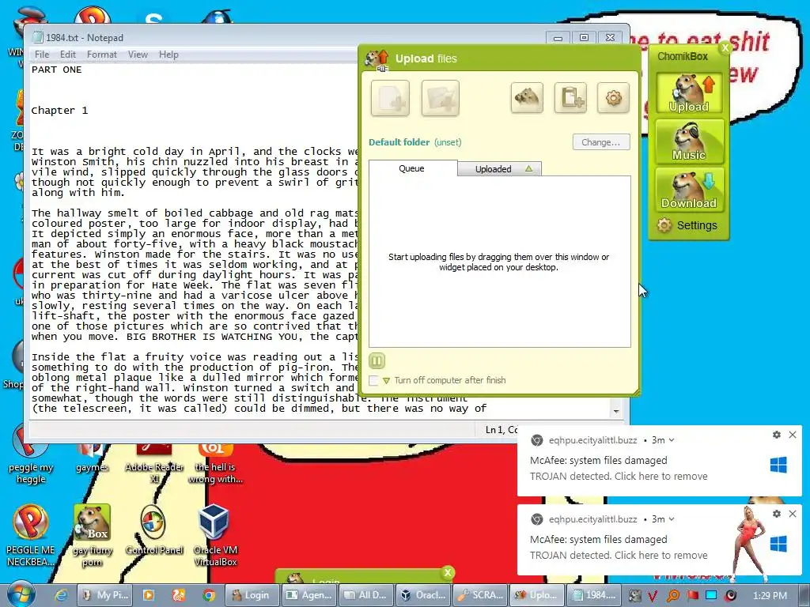Open the 'peggle my heggle' desktop icon
Screen dimensions: 810x607
click(31, 454)
